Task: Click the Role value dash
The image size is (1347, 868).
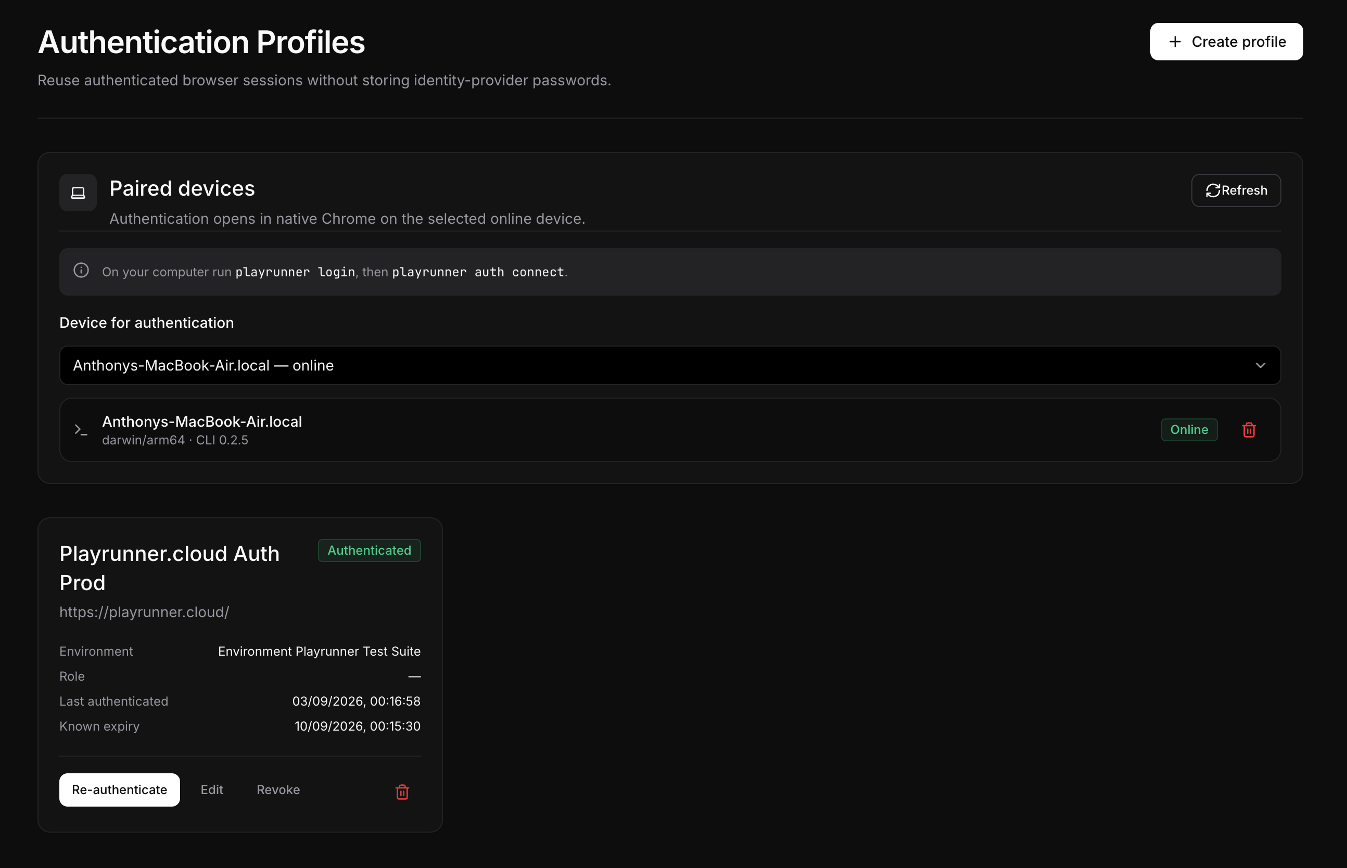Action: [414, 676]
